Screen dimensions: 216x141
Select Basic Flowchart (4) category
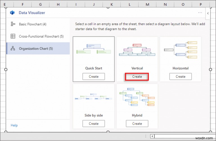tap(38, 24)
